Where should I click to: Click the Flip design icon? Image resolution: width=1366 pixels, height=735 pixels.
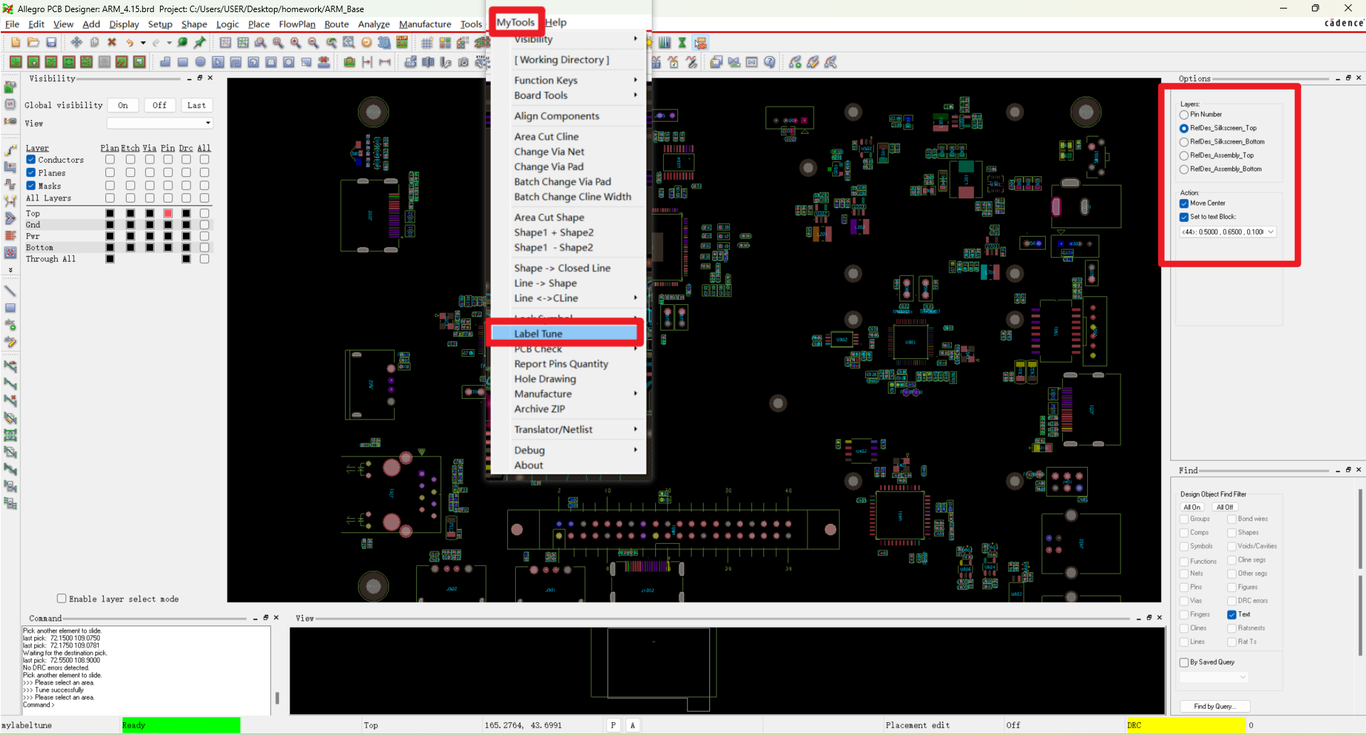click(x=402, y=43)
